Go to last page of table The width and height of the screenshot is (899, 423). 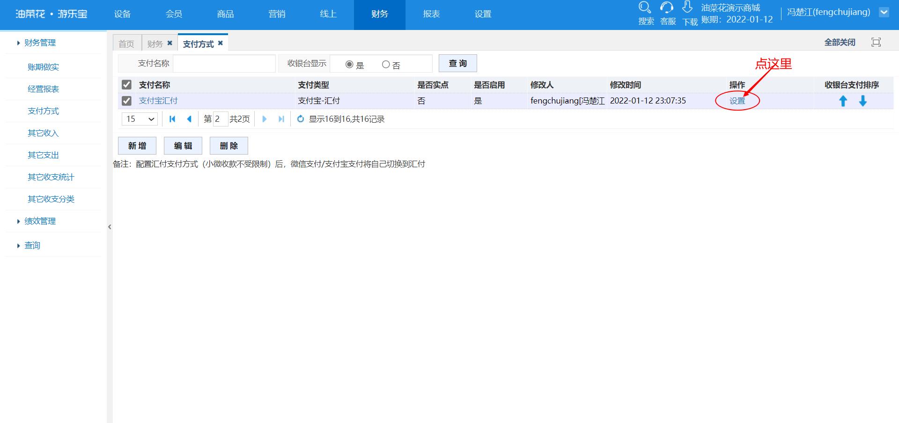click(281, 119)
